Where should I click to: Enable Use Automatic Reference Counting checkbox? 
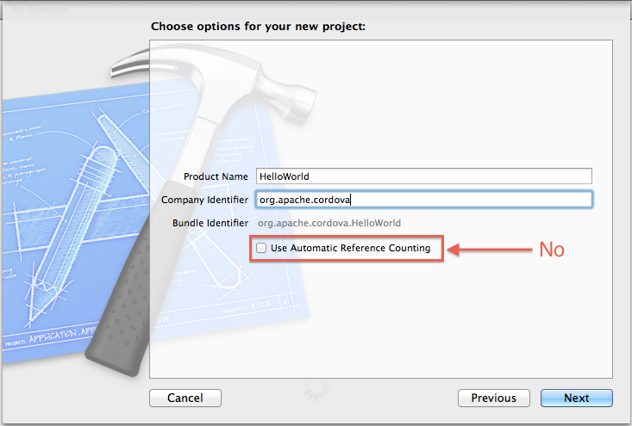262,248
